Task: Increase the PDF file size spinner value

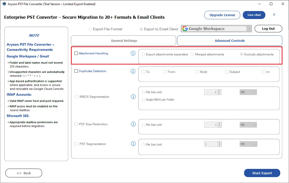Action: point(219,123)
